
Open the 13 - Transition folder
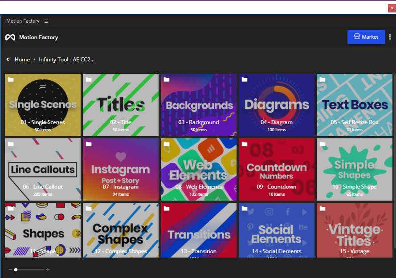pyautogui.click(x=199, y=230)
